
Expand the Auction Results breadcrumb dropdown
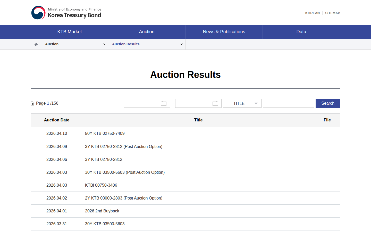(x=147, y=44)
